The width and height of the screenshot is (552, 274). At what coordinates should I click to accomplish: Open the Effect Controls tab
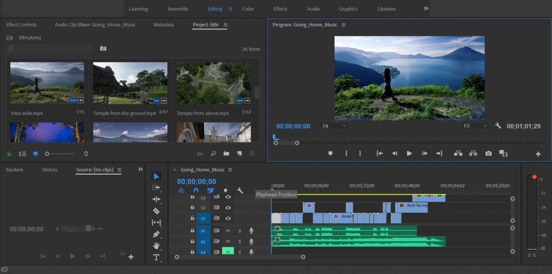(21, 25)
